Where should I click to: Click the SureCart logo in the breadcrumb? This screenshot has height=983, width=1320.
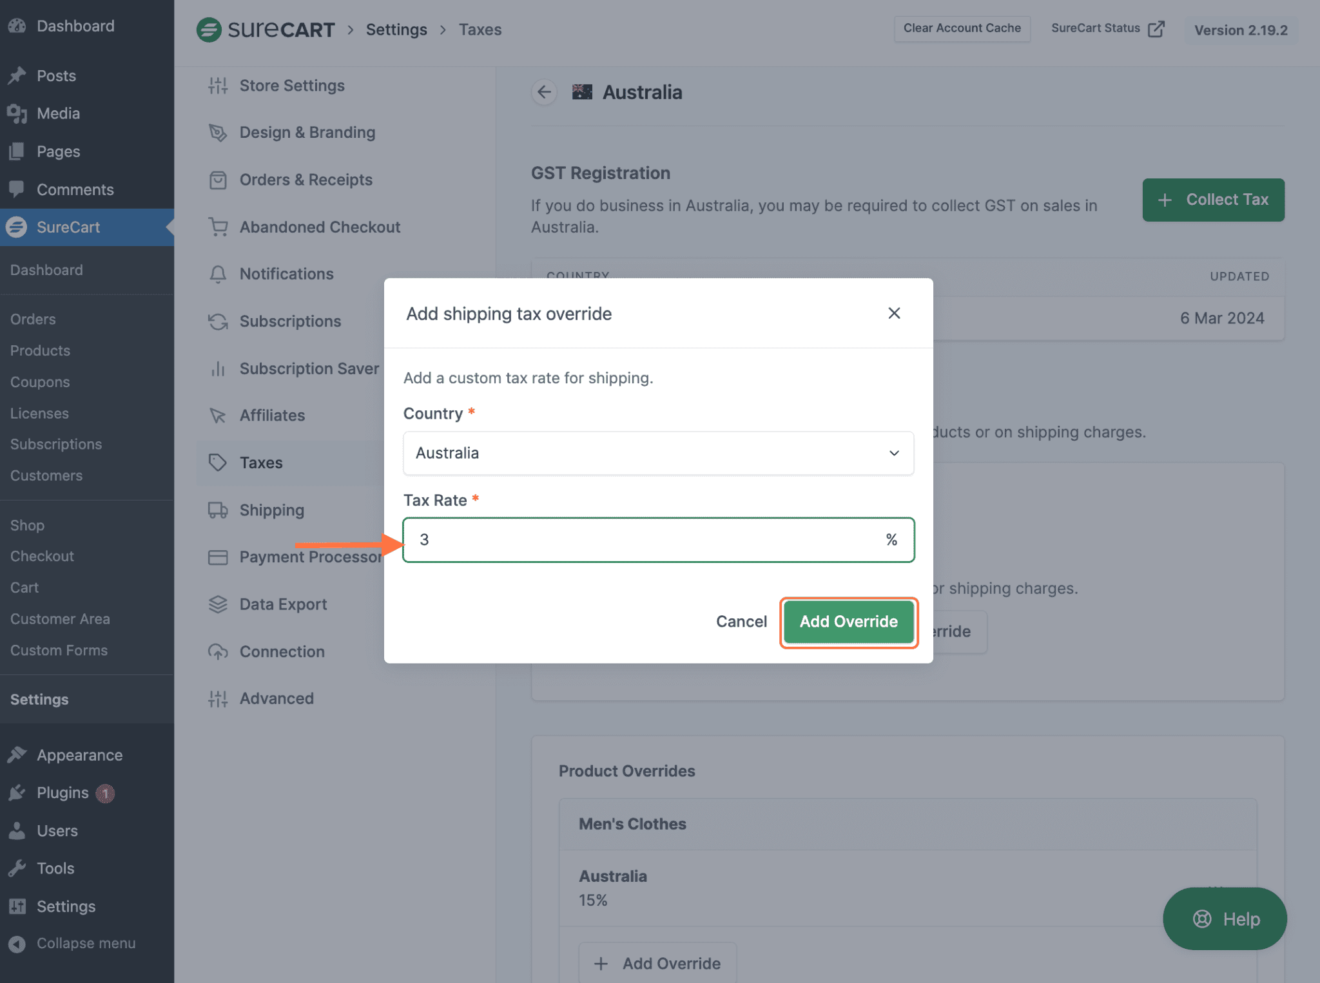(208, 29)
